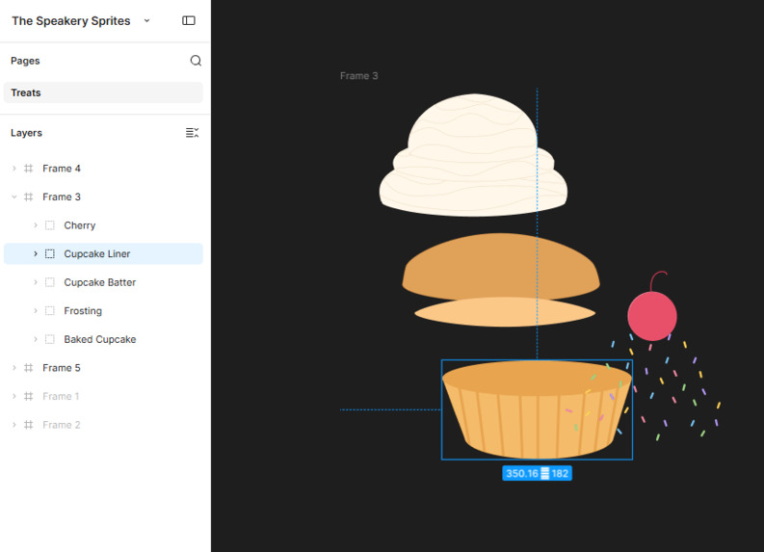Open The Speakery Sprites file dropdown
This screenshot has width=764, height=552.
(x=146, y=21)
